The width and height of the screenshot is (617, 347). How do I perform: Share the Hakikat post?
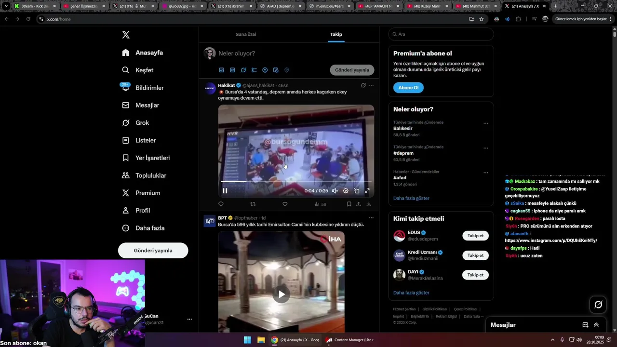pyautogui.click(x=359, y=204)
